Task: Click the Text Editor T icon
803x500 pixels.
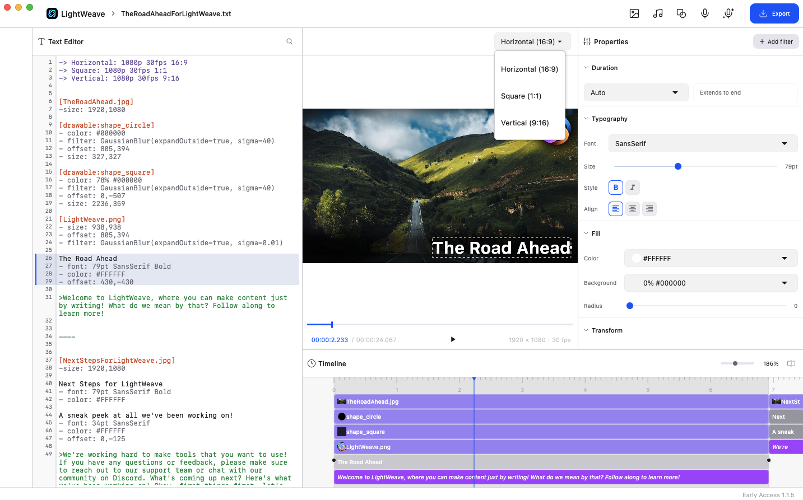Action: [41, 41]
